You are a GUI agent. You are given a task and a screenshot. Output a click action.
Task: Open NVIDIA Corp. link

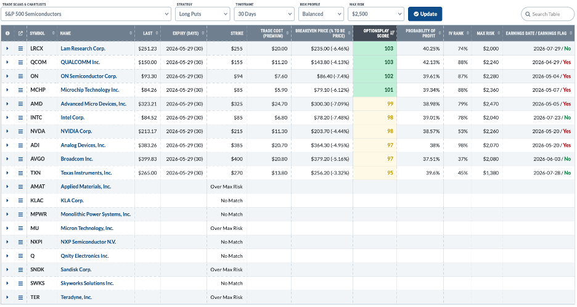tap(76, 131)
